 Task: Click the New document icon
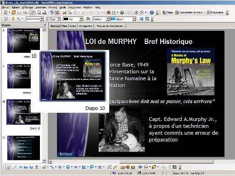tap(6, 12)
